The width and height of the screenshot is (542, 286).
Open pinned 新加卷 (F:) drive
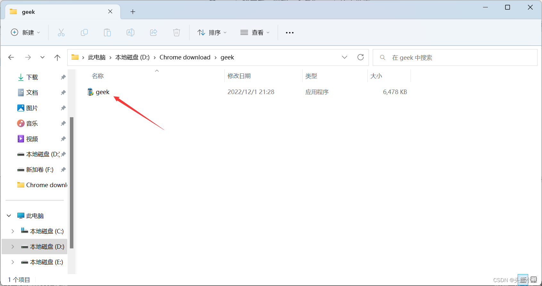(35, 170)
